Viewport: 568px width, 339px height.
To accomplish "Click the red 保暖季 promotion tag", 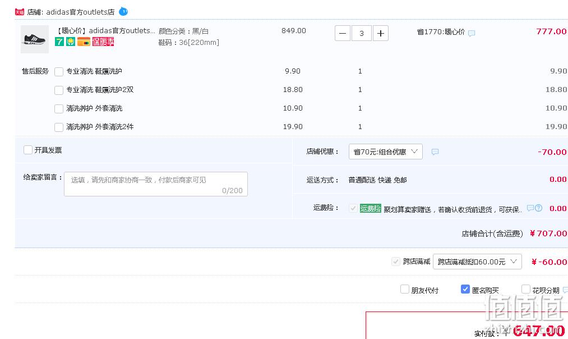I will pos(103,42).
